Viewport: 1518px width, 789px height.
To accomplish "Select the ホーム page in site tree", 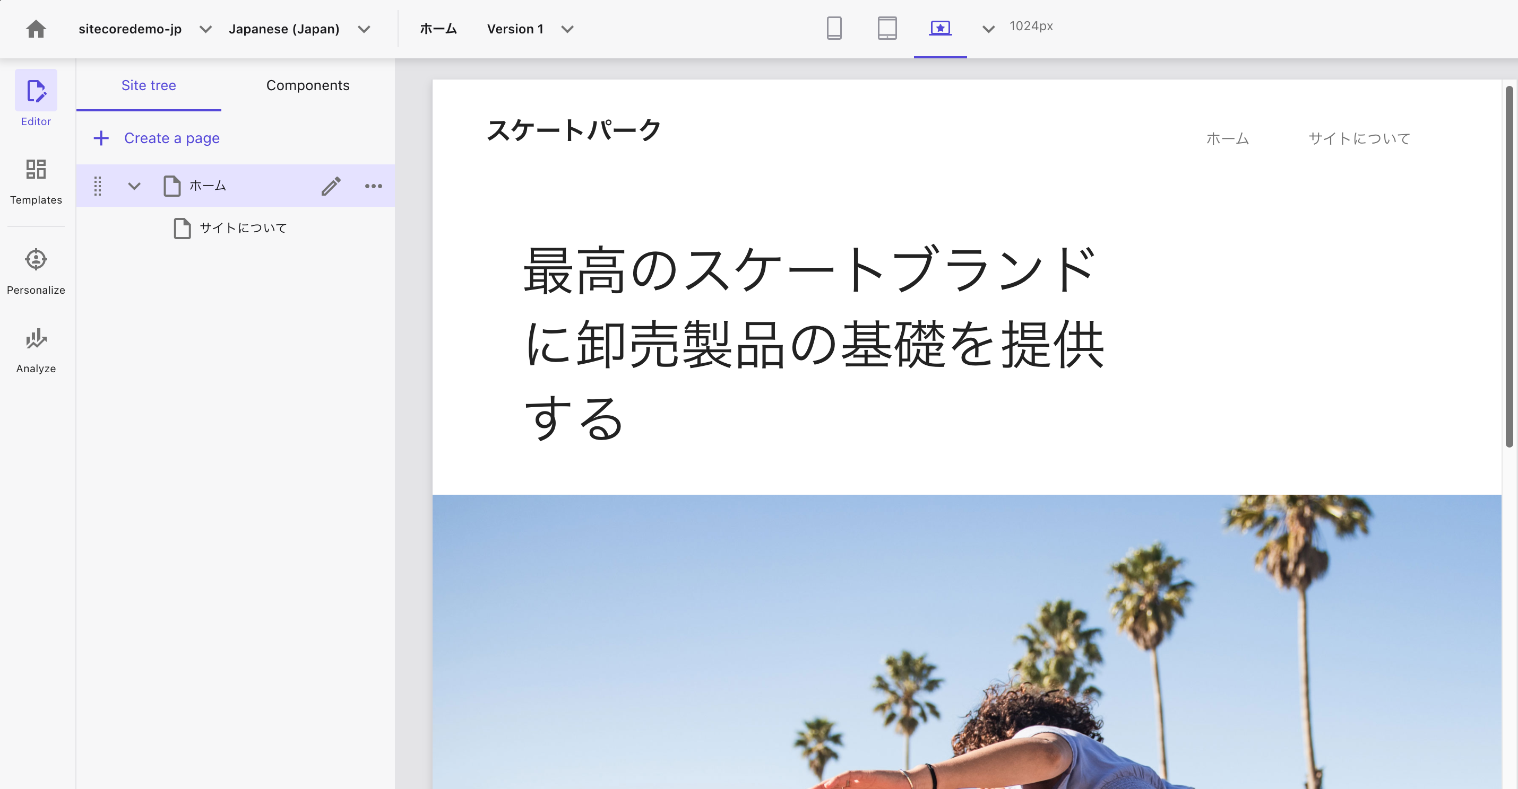I will tap(235, 186).
